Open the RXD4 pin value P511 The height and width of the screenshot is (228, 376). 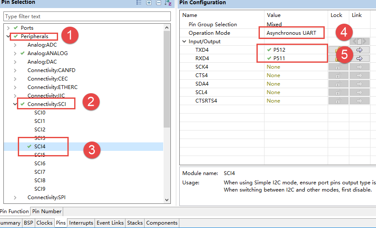(x=279, y=58)
